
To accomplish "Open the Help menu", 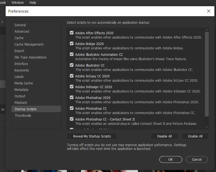I will [33, 3].
